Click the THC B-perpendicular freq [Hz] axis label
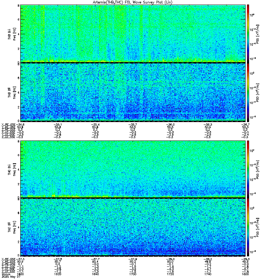 [14, 169]
